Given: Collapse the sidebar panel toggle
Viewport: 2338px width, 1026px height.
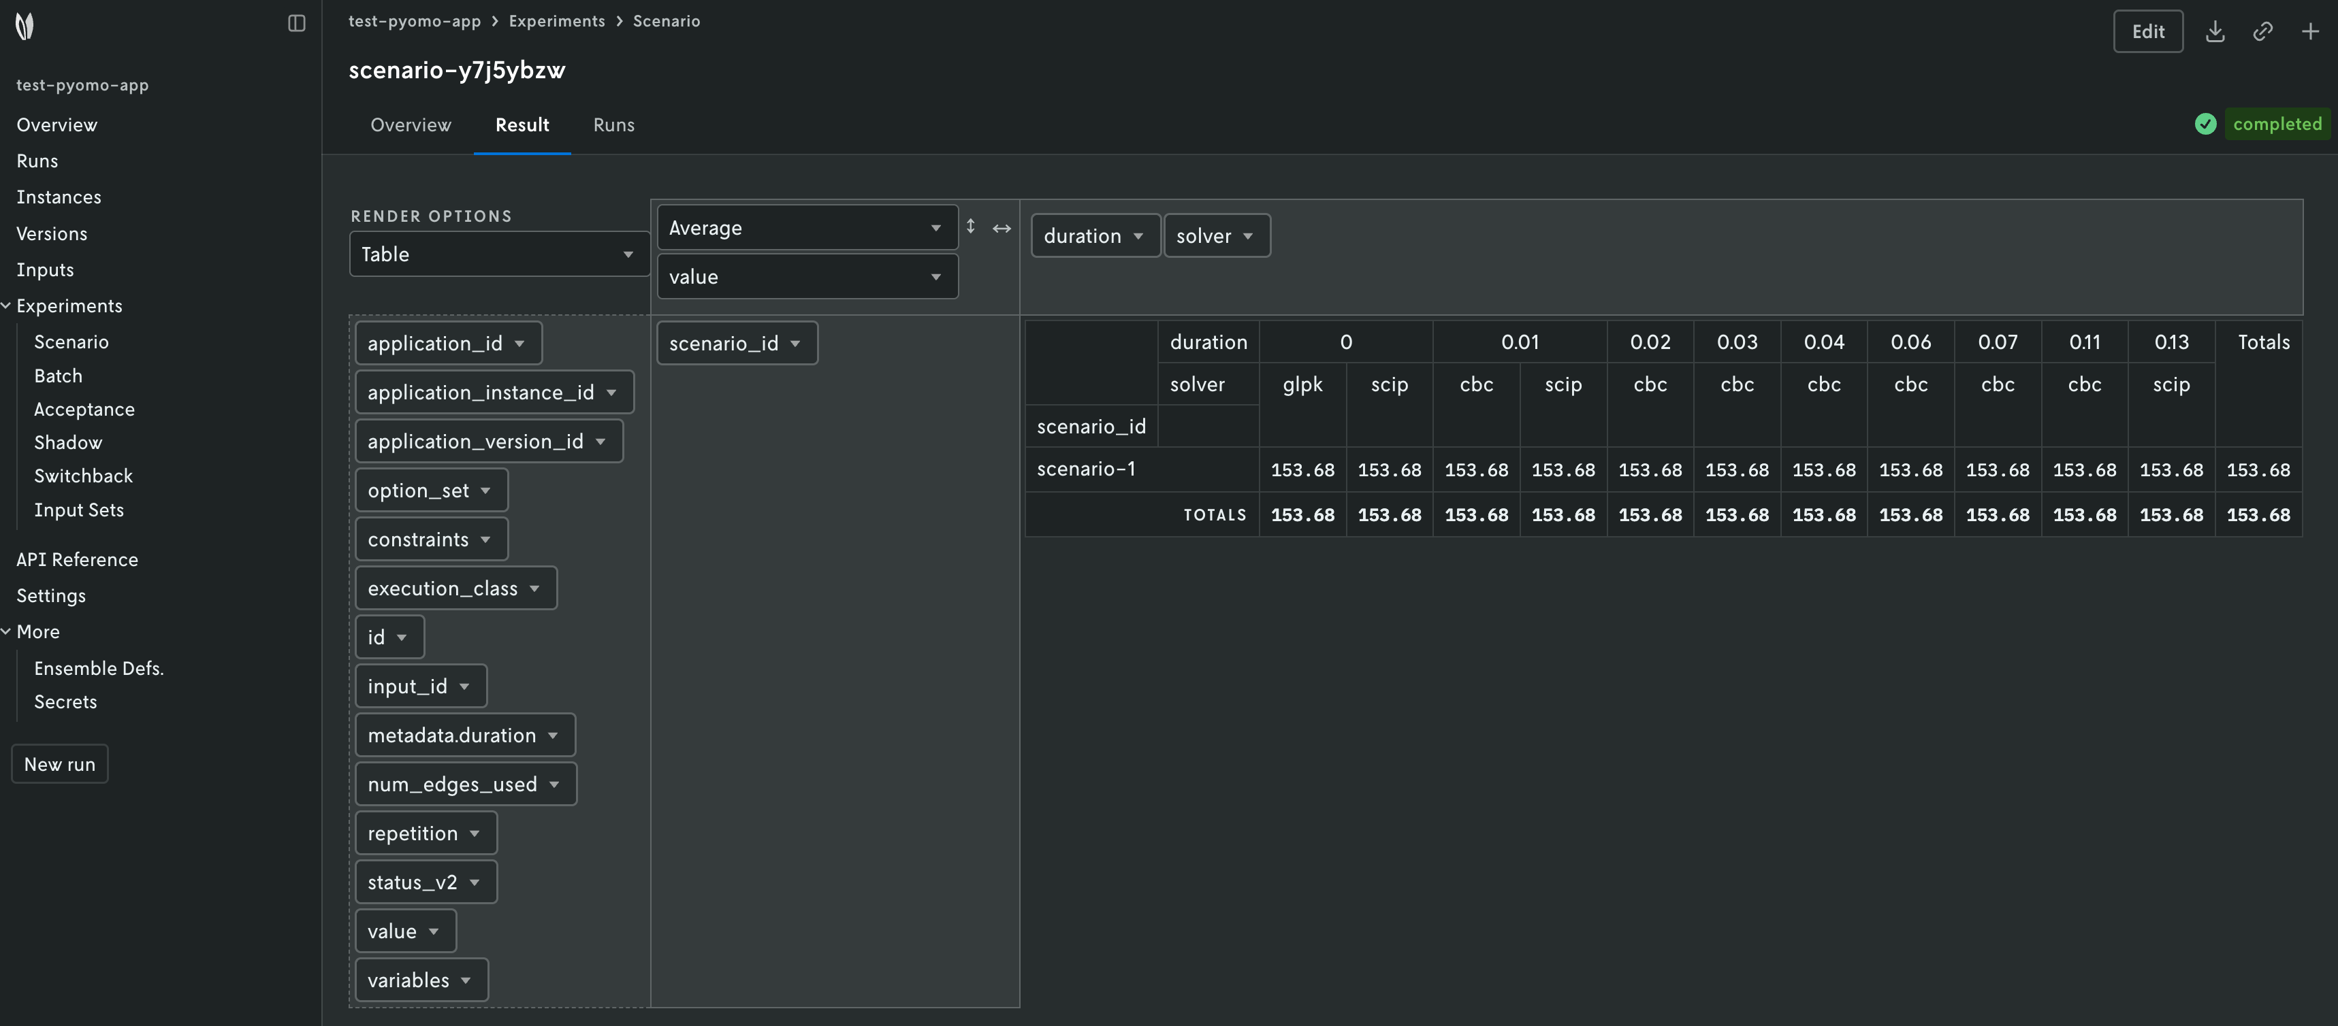Looking at the screenshot, I should pos(297,24).
